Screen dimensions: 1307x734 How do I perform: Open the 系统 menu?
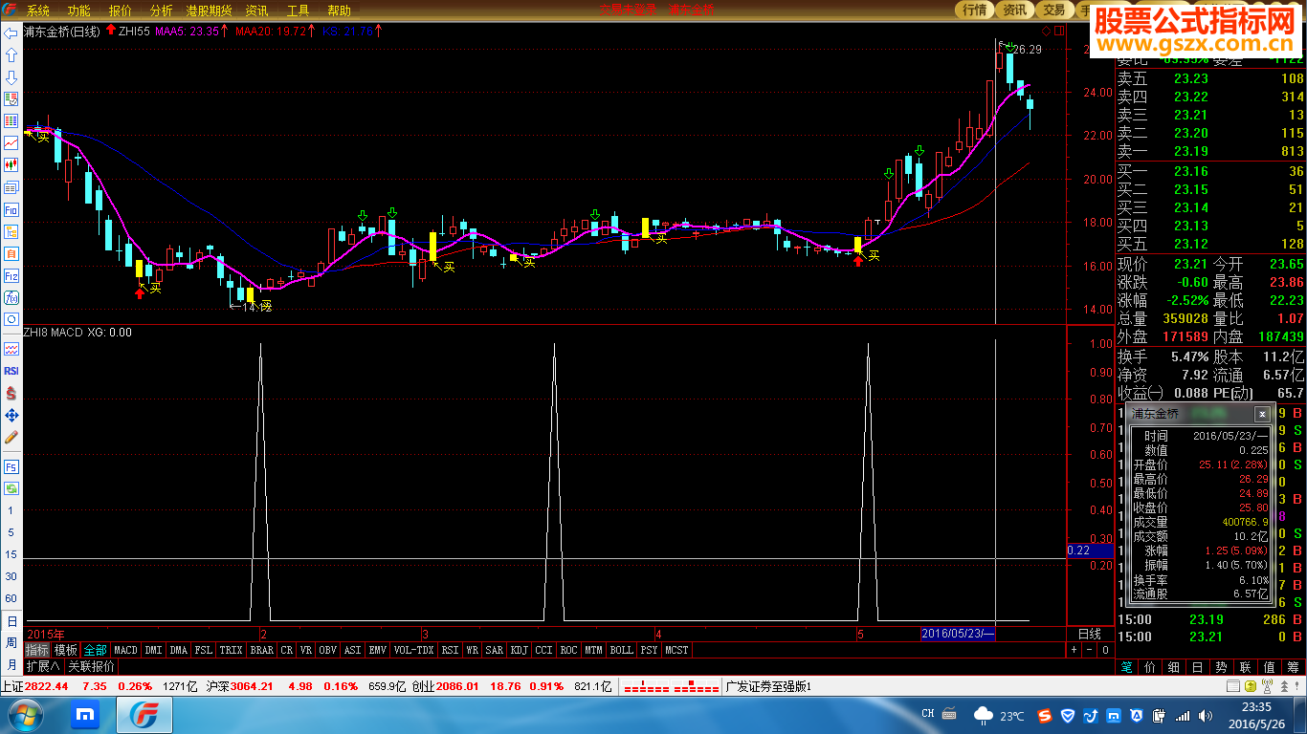point(38,11)
